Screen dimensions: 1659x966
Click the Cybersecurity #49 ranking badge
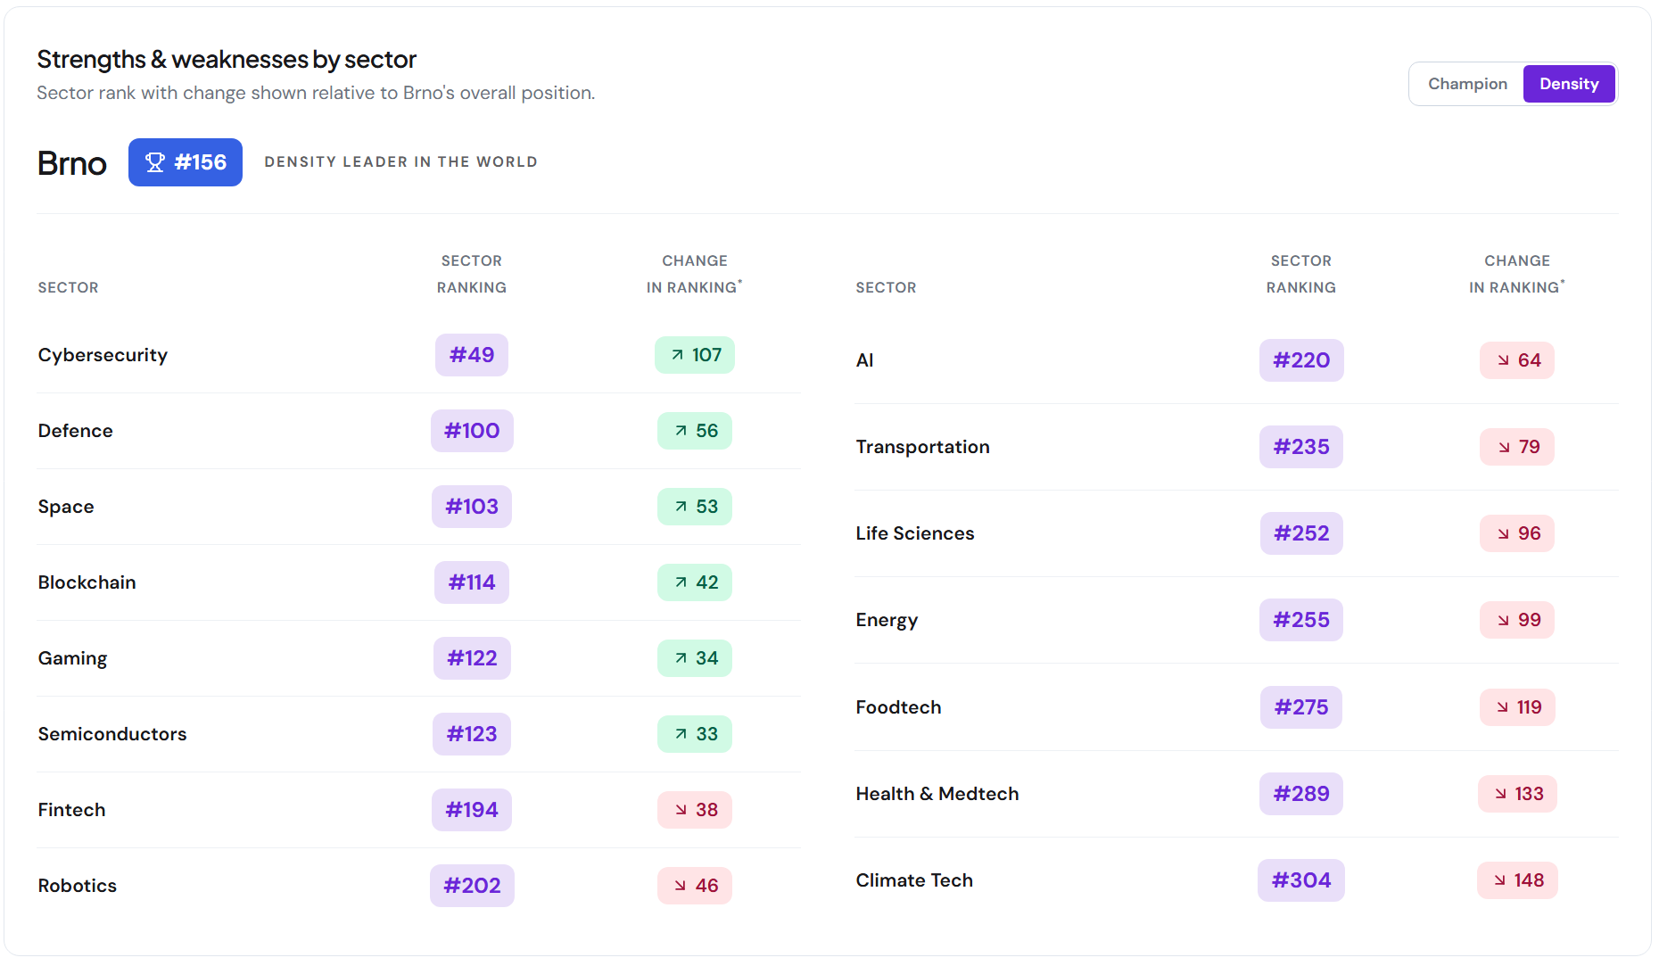tap(472, 355)
